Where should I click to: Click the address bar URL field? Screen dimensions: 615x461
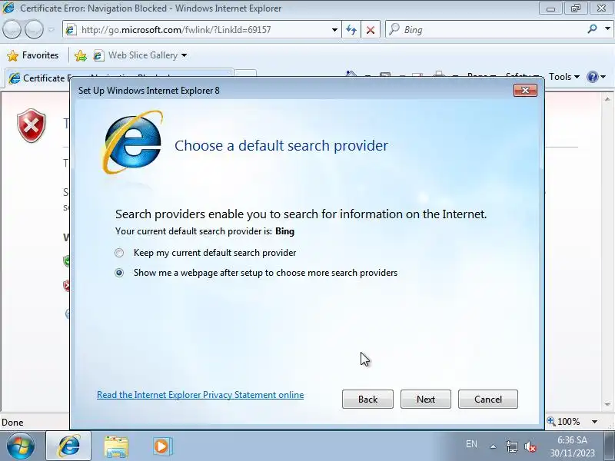[x=196, y=30]
